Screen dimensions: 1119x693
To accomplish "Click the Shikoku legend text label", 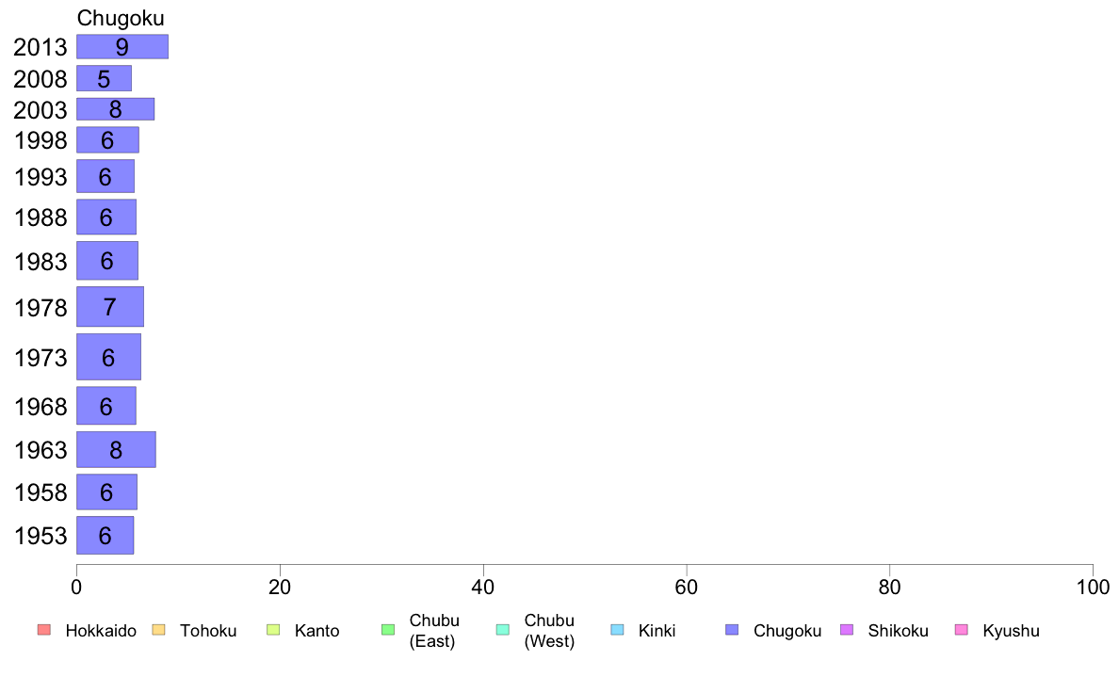I will 898,631.
